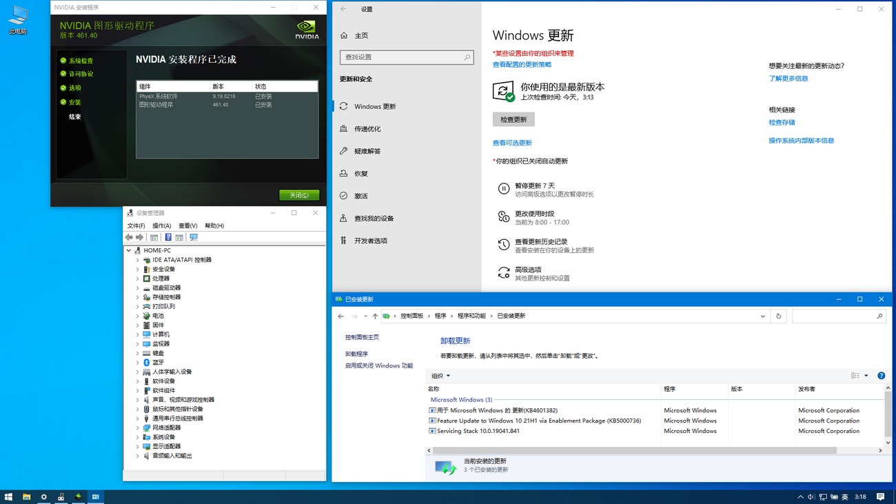Open 帮助(H) menu in Device Manager
896x504 pixels.
tap(214, 225)
